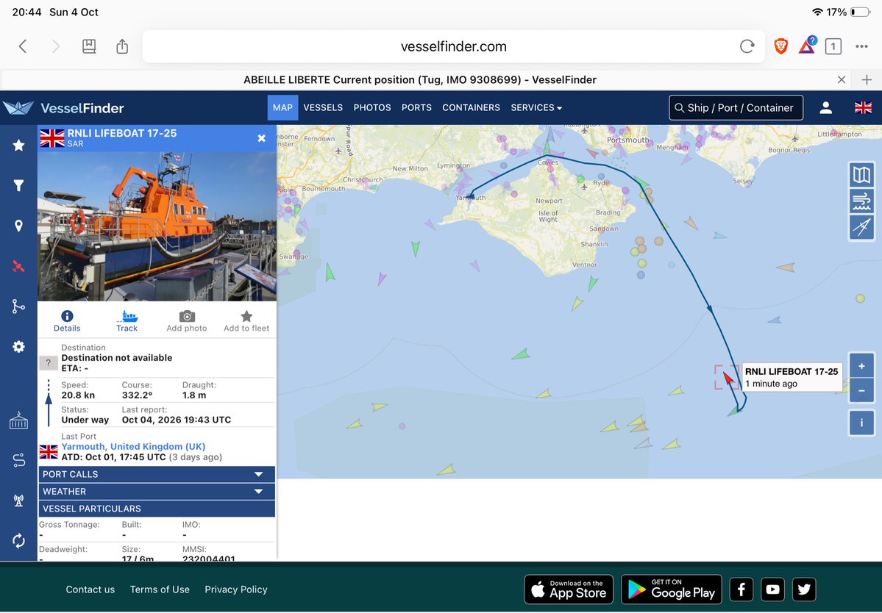Switch map layer type

(x=861, y=176)
